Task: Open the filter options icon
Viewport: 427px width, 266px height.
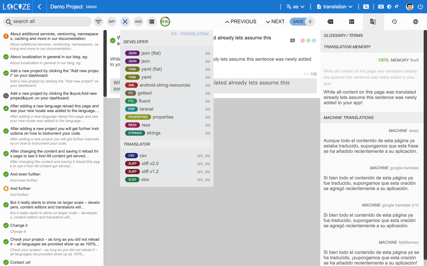Action: (x=98, y=22)
